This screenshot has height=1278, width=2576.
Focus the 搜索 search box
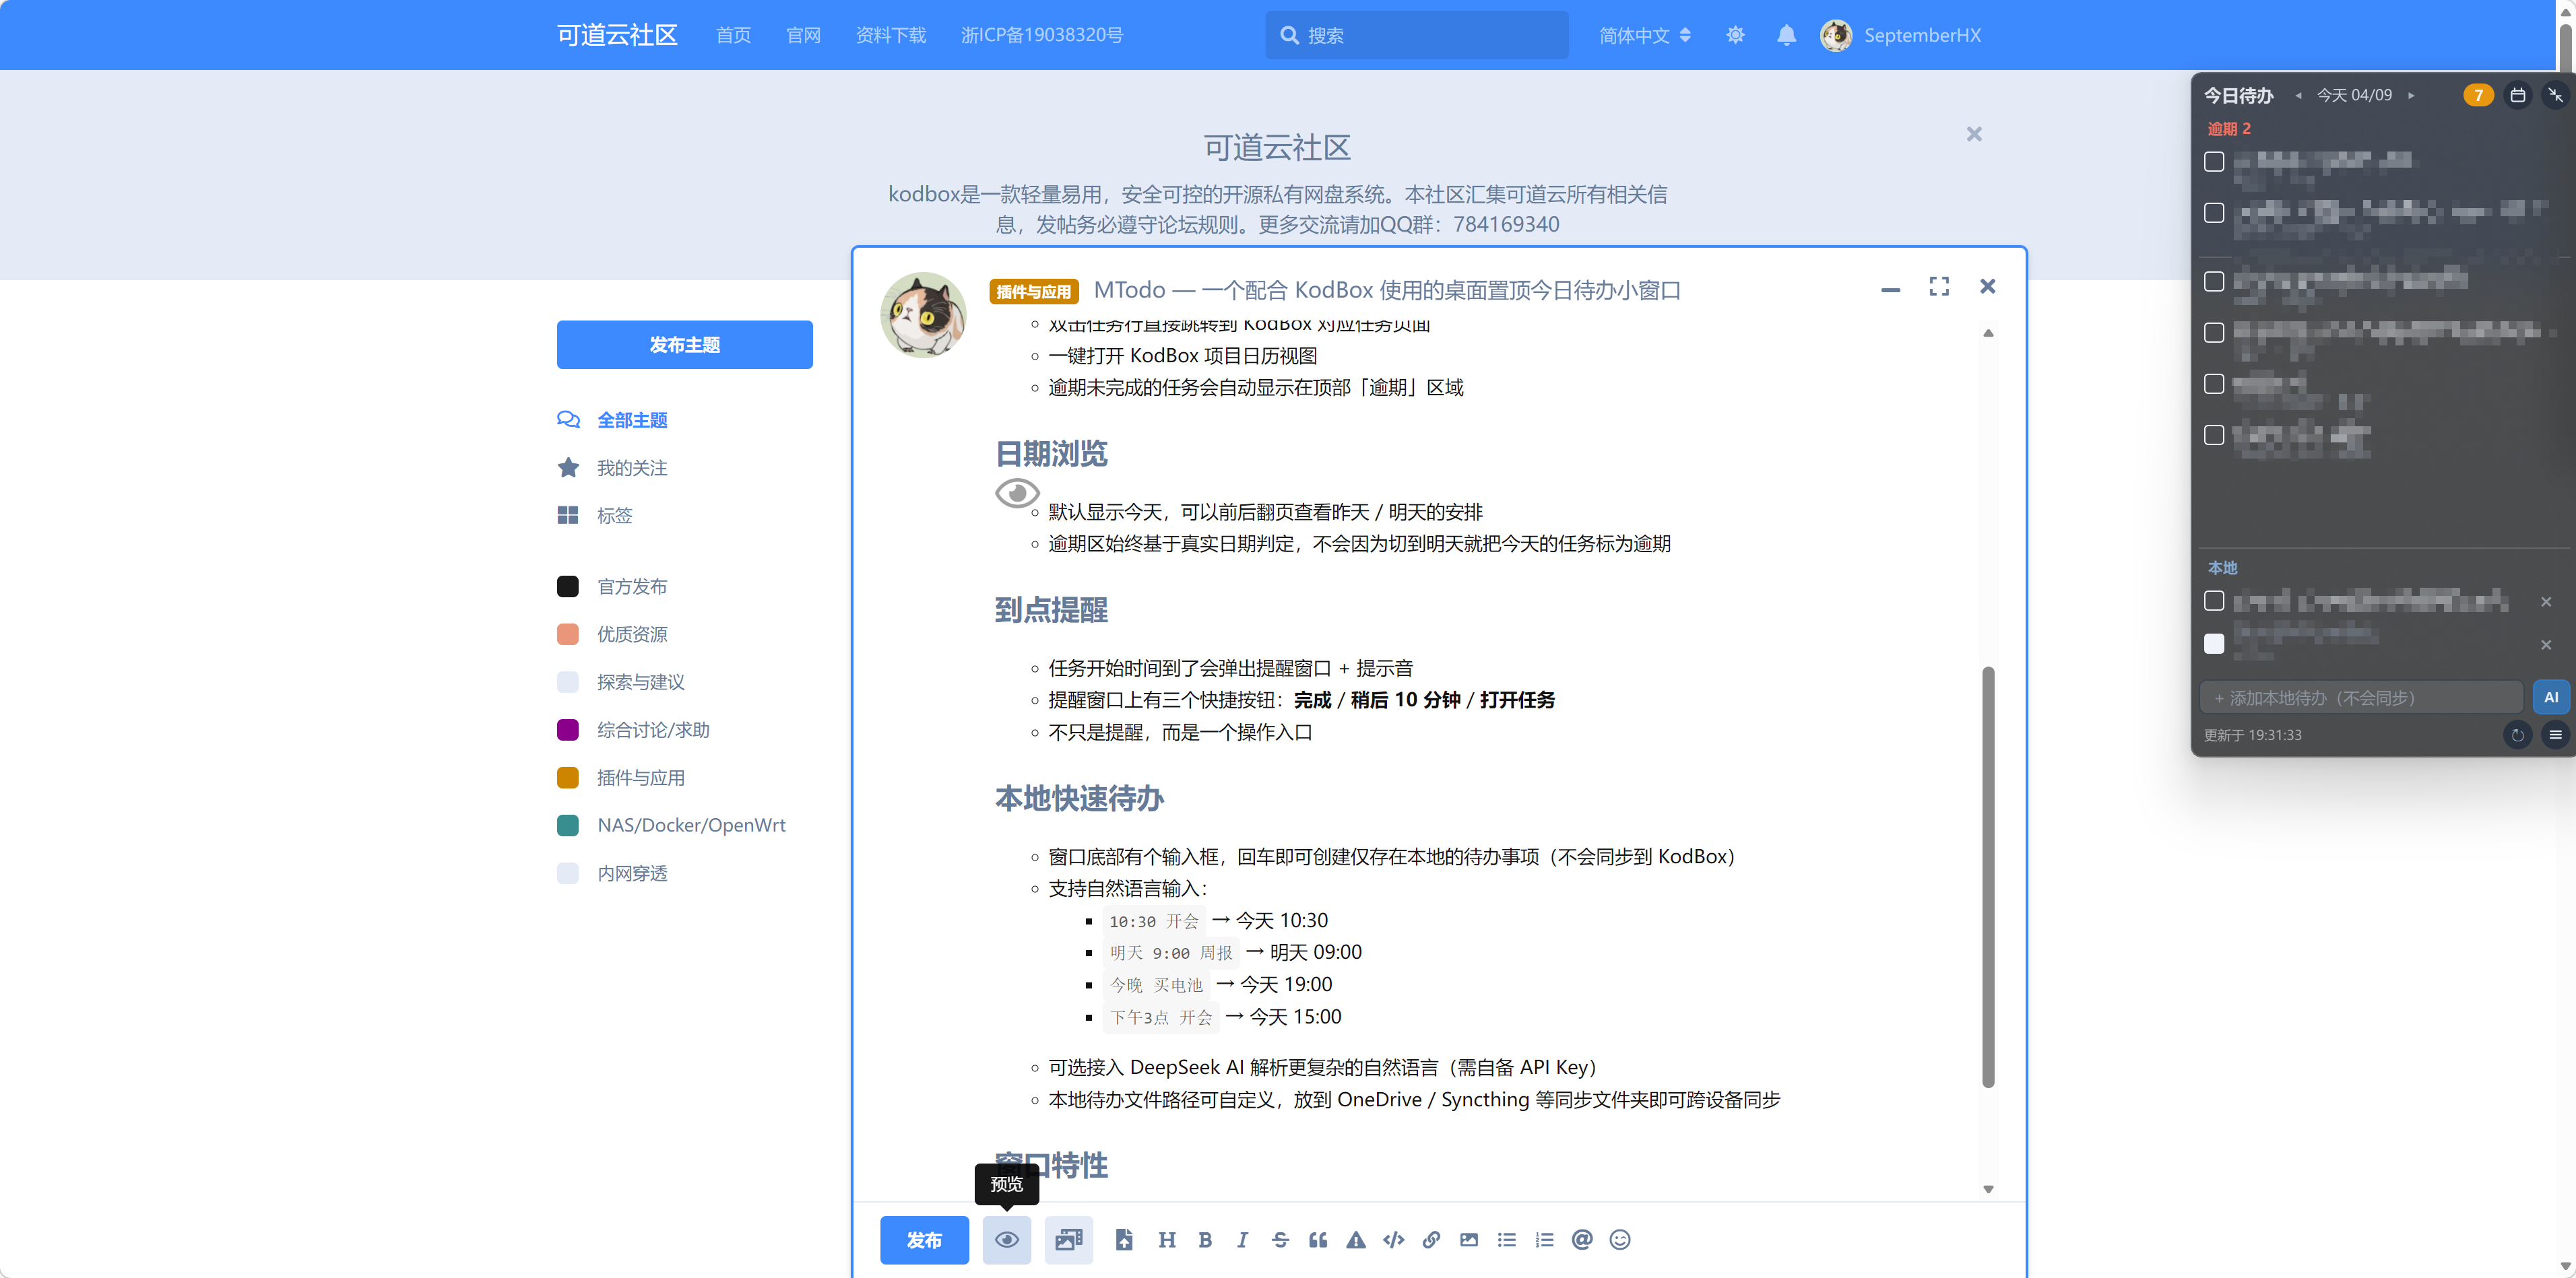(x=1416, y=35)
